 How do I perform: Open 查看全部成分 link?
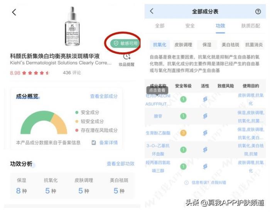click(x=104, y=96)
